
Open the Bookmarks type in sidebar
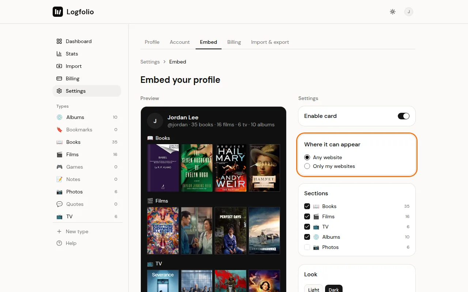tap(87, 130)
